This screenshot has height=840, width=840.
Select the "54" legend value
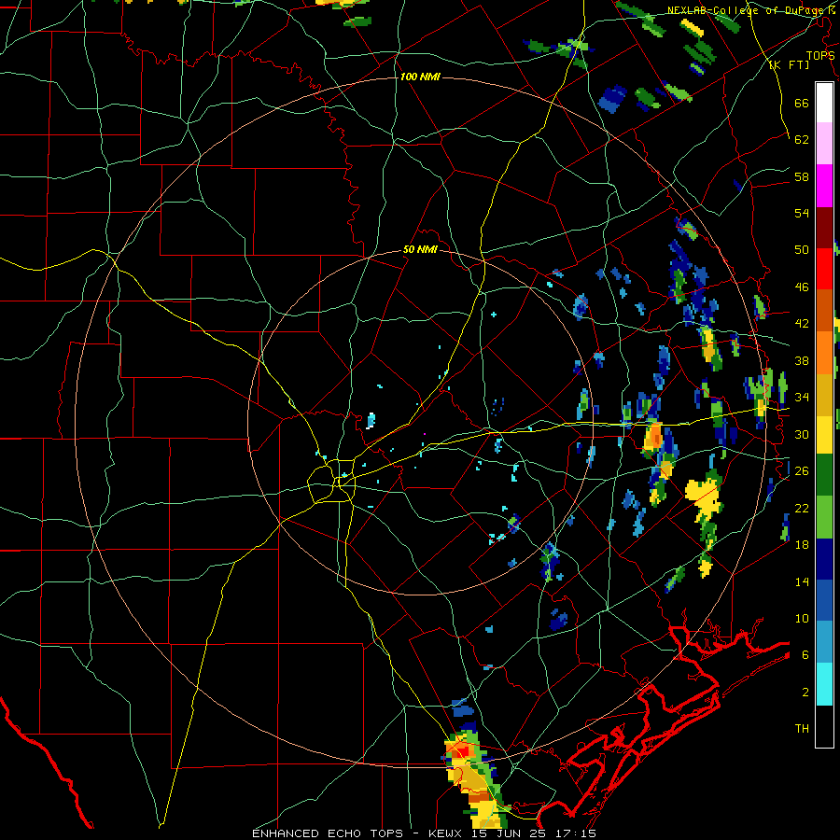point(802,213)
